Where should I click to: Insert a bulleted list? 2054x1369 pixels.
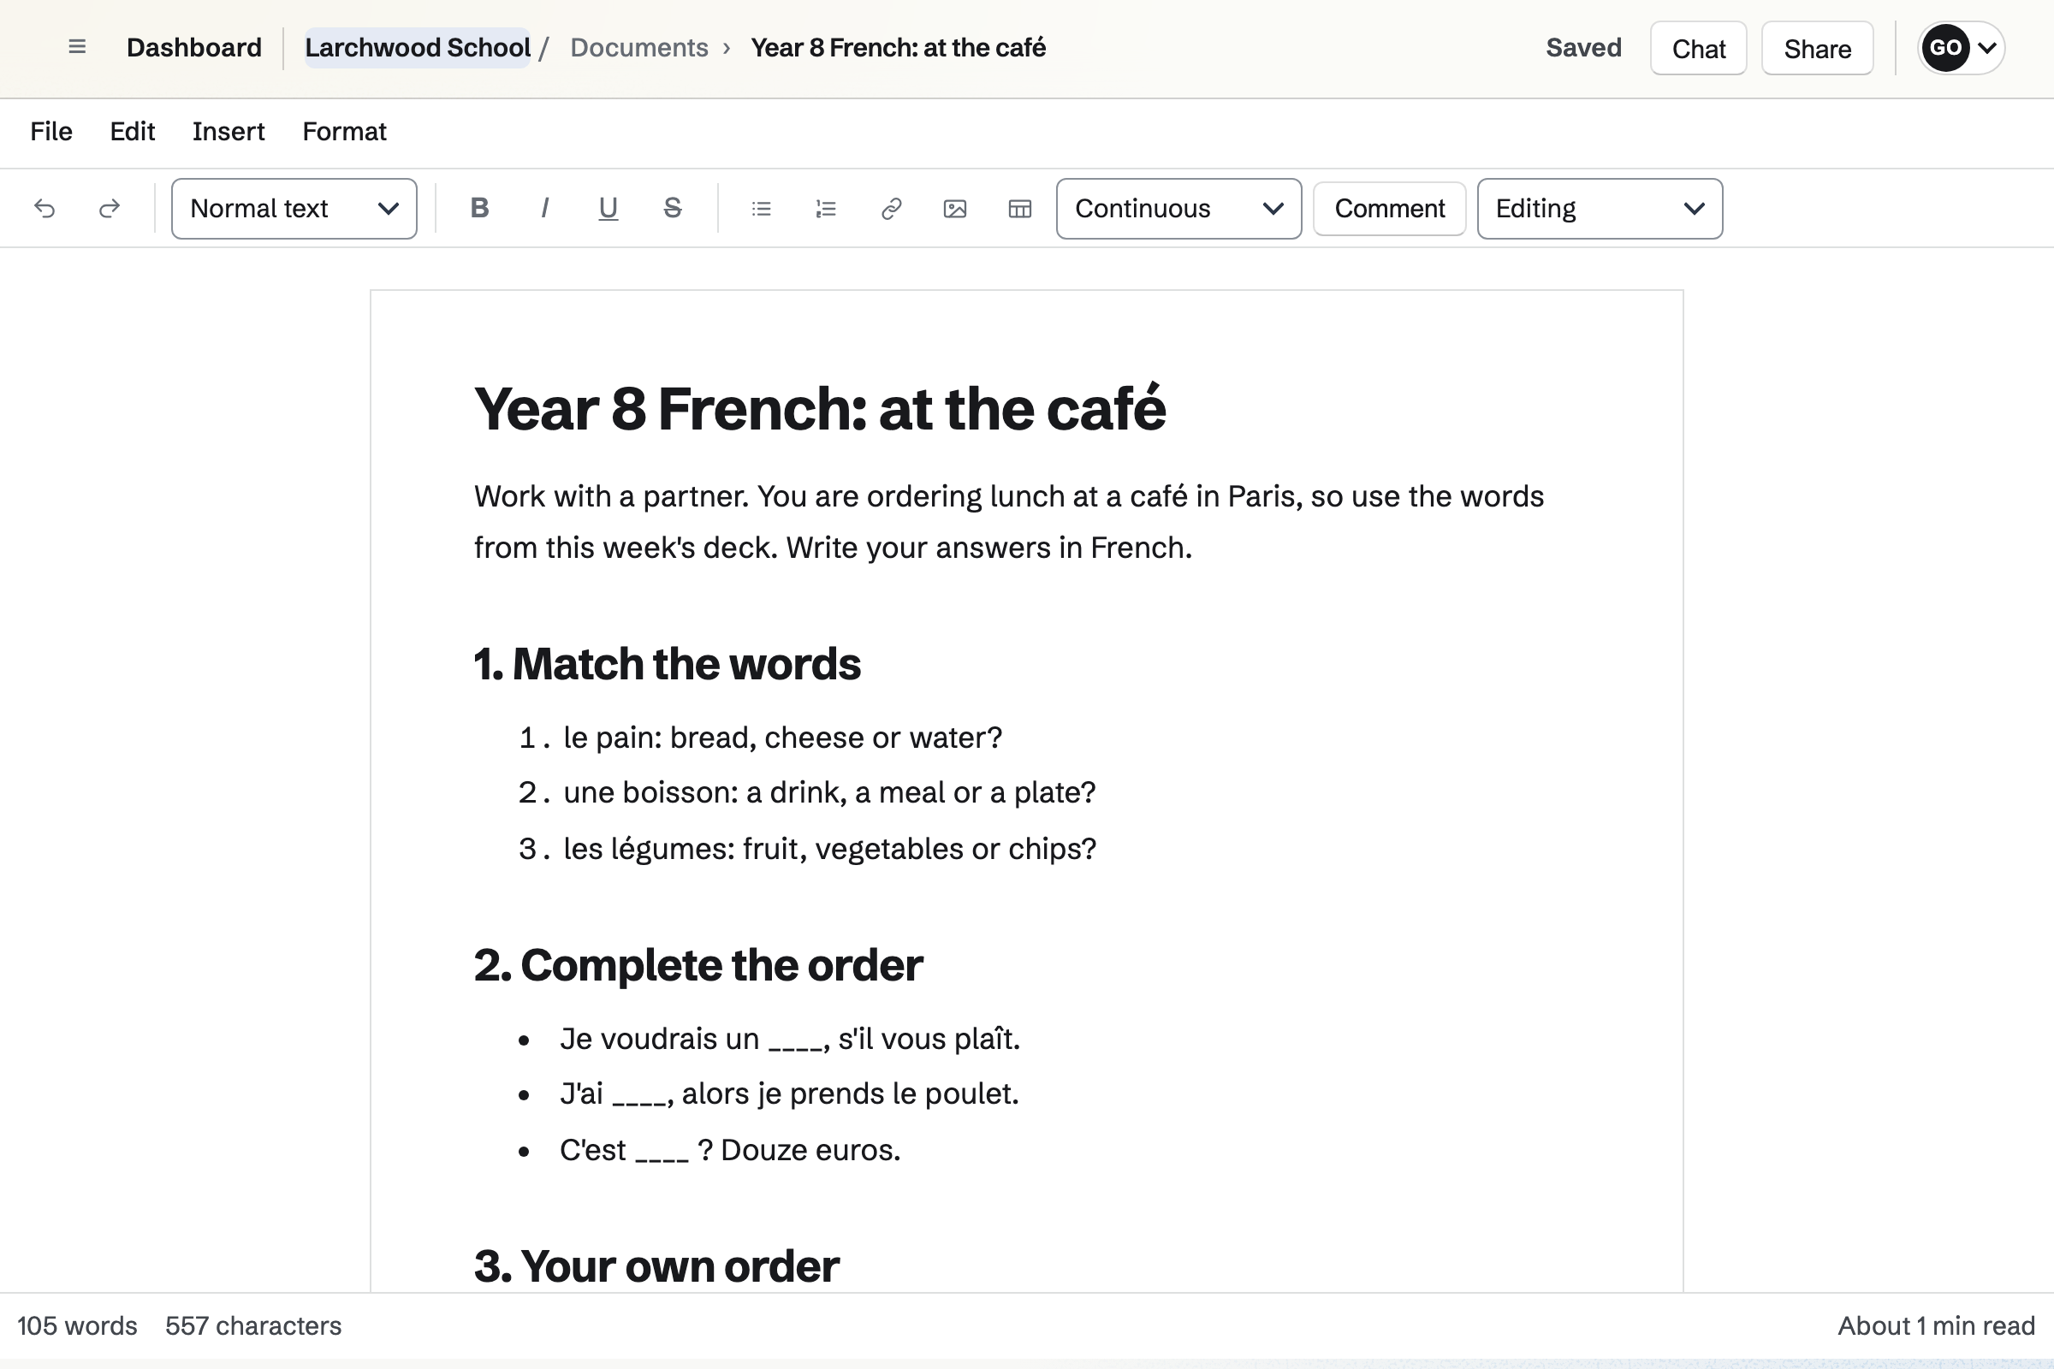pos(762,209)
